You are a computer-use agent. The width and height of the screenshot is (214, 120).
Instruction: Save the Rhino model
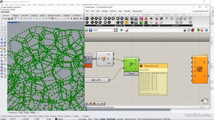coord(9,19)
